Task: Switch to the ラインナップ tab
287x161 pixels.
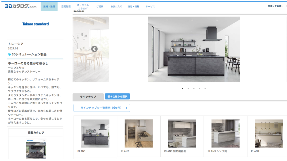Action: click(x=88, y=97)
